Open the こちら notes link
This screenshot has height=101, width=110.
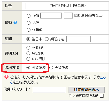pyautogui.click(x=103, y=77)
